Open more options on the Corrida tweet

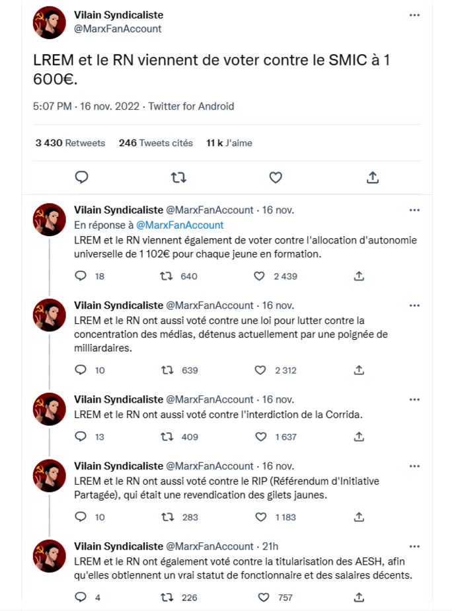(414, 399)
